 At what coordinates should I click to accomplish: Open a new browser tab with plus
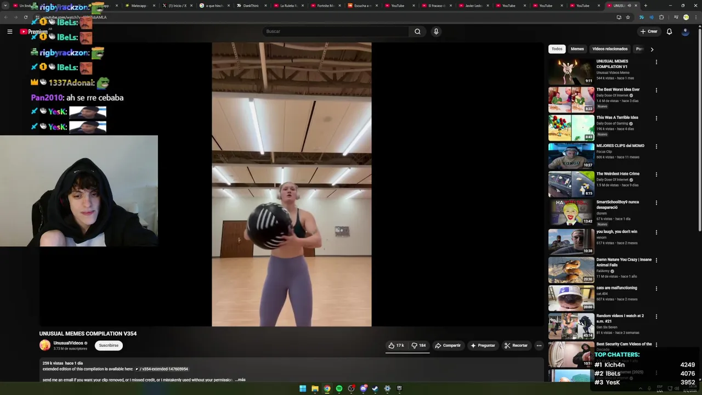(646, 5)
